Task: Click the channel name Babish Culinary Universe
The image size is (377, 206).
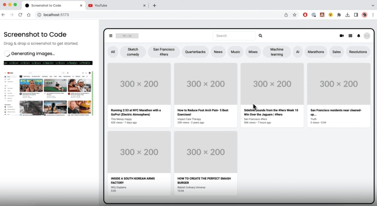Action: point(191,187)
